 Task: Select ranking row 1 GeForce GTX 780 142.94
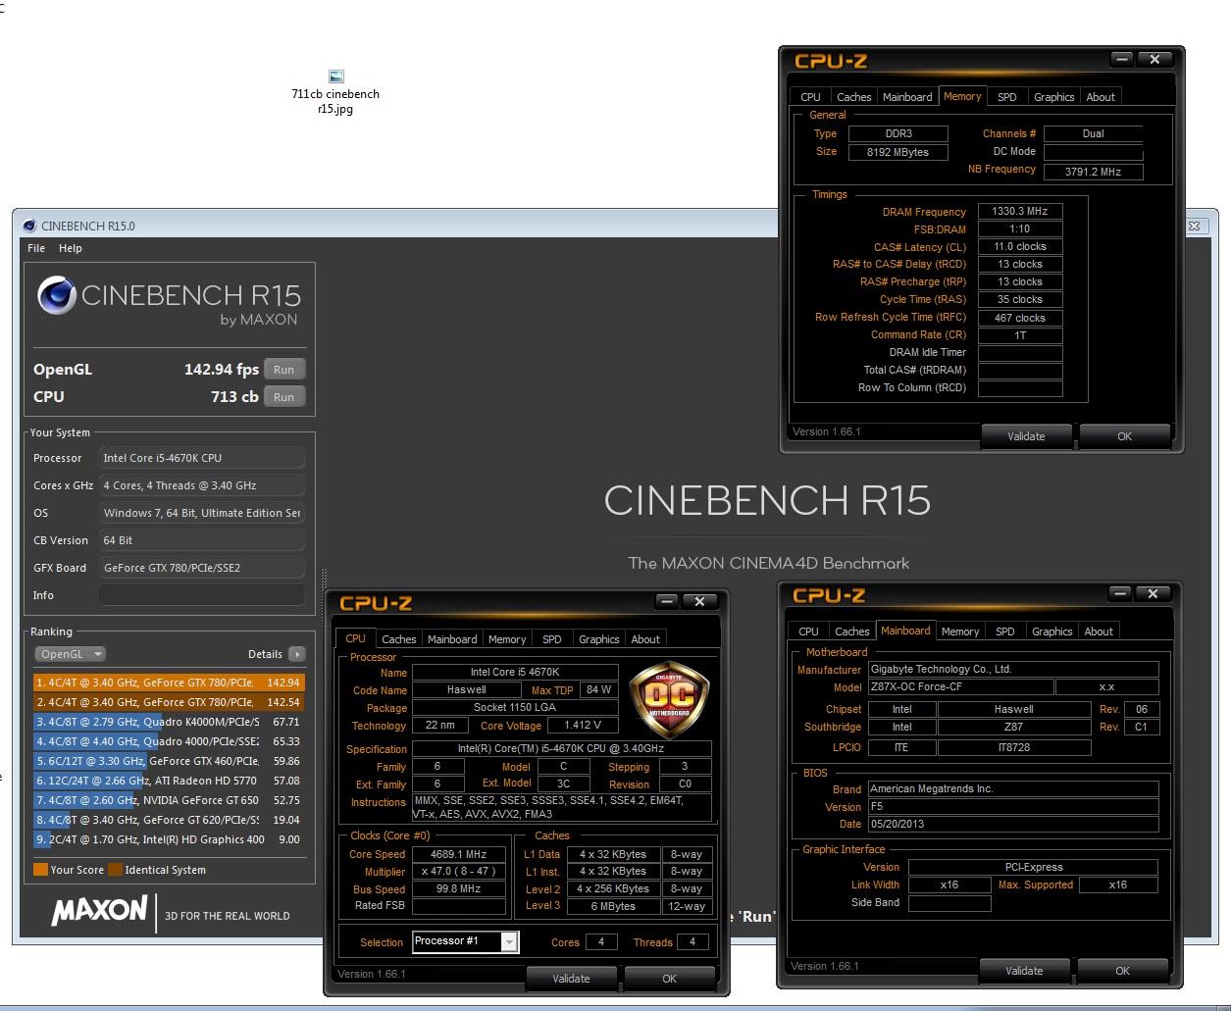pyautogui.click(x=169, y=682)
